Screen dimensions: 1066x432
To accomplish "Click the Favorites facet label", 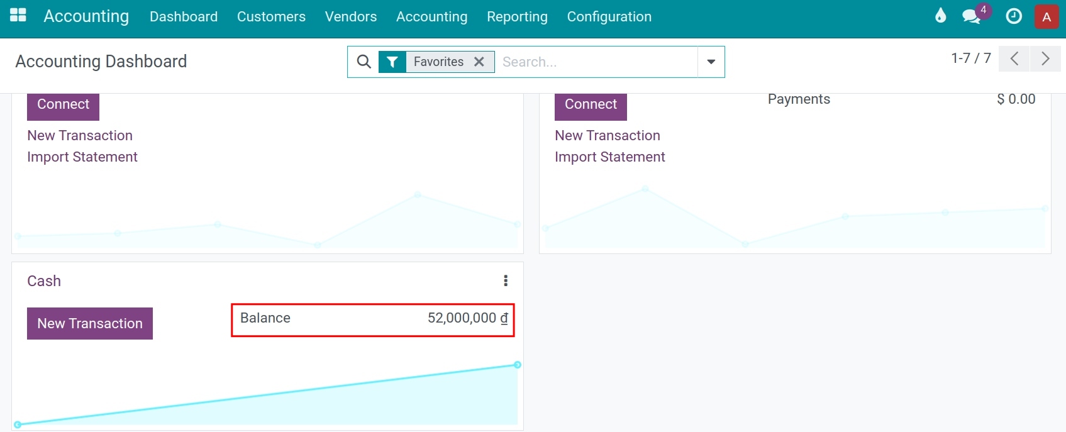I will 438,62.
